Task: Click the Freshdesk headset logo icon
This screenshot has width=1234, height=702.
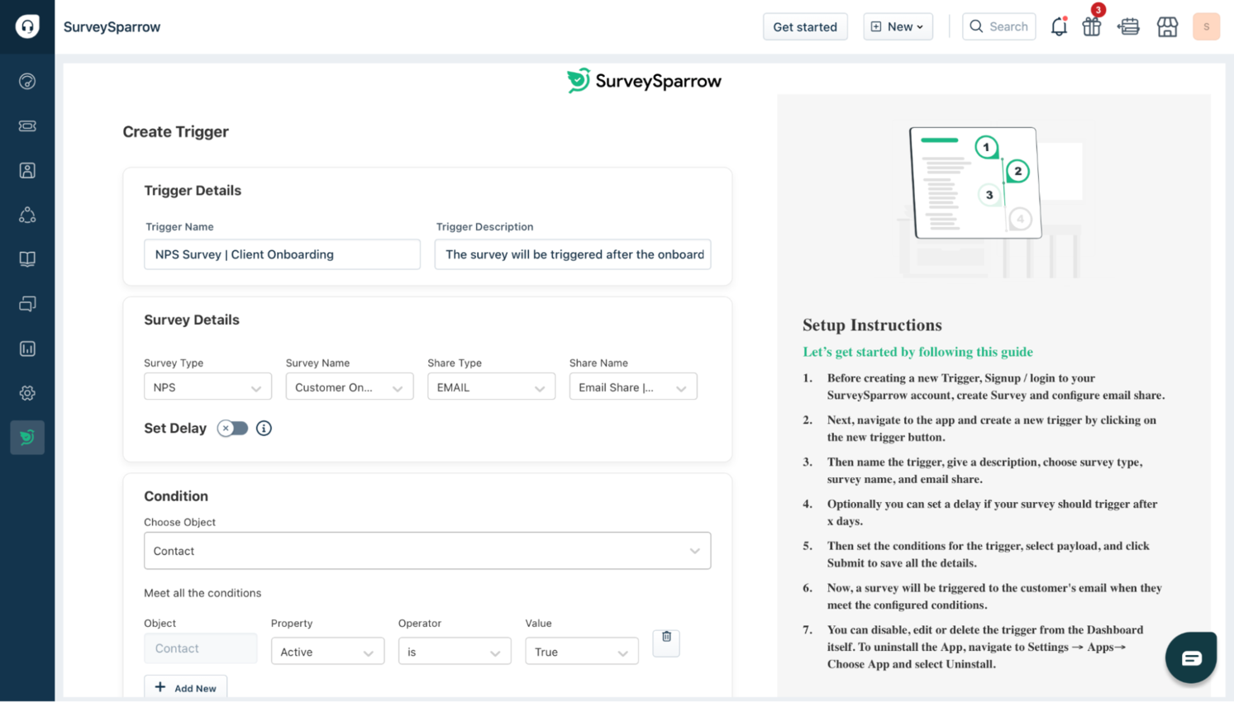Action: tap(27, 26)
